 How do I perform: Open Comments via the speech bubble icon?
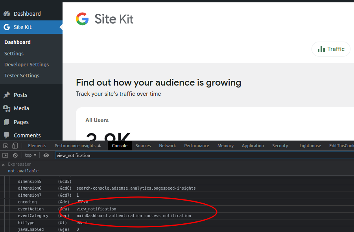pyautogui.click(x=7, y=135)
